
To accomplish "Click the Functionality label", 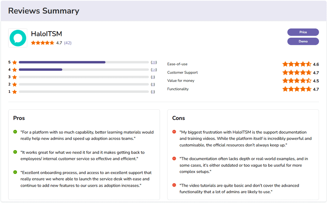I will [178, 89].
